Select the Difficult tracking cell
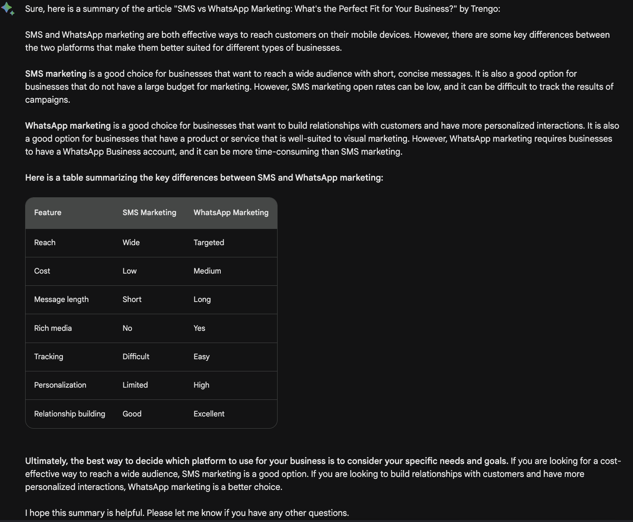Viewport: 633px width, 522px height. pos(136,357)
